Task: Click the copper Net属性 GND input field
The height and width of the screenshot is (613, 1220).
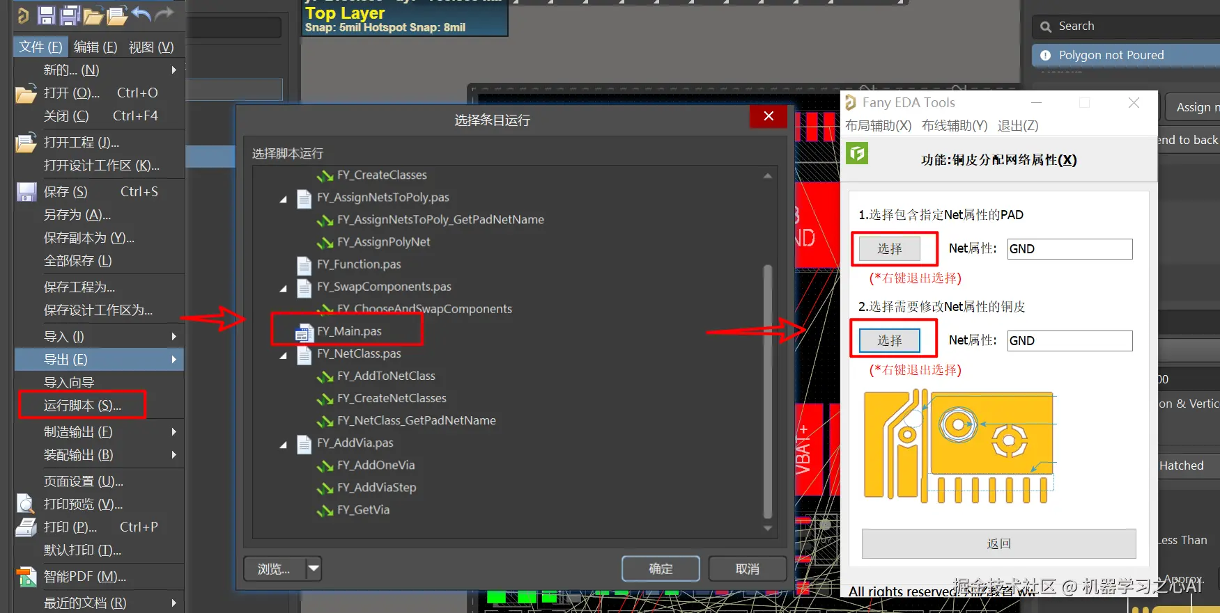Action: [x=1070, y=341]
